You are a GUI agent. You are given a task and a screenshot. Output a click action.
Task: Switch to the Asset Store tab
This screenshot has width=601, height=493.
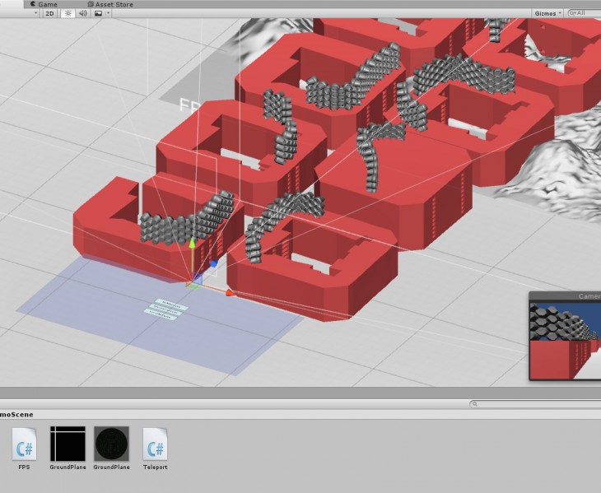click(113, 4)
